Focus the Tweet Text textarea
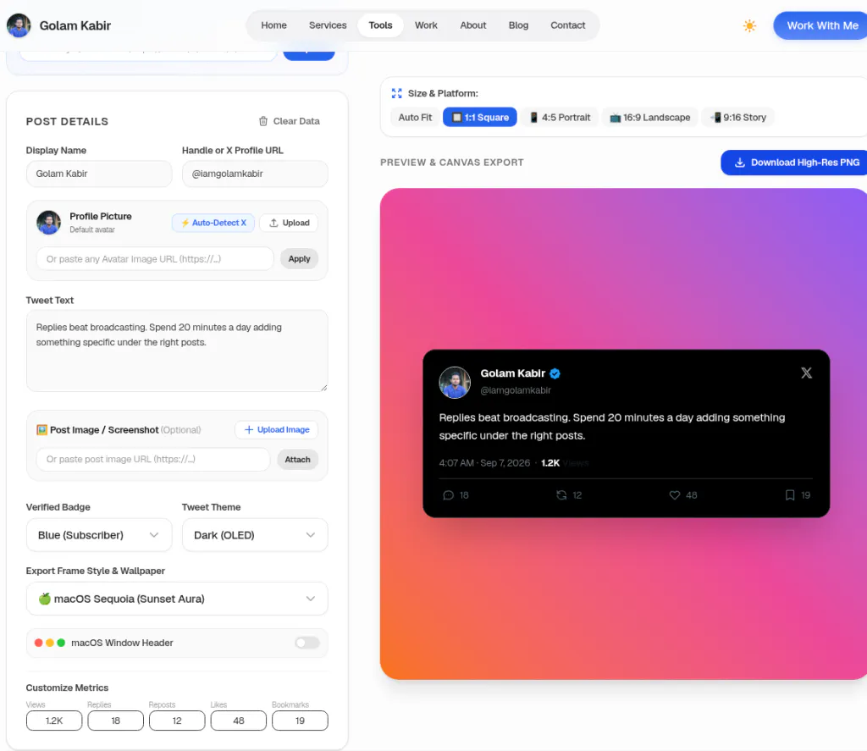The width and height of the screenshot is (867, 751). [x=177, y=351]
